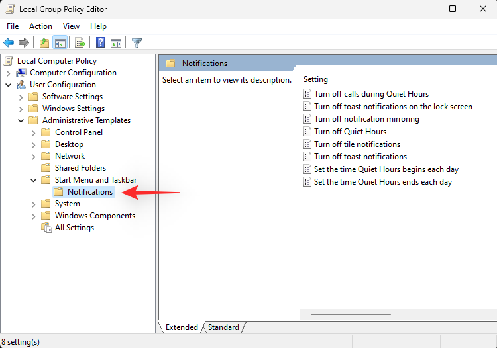
Task: Click the Forward arrow toolbar icon
Action: (x=24, y=43)
